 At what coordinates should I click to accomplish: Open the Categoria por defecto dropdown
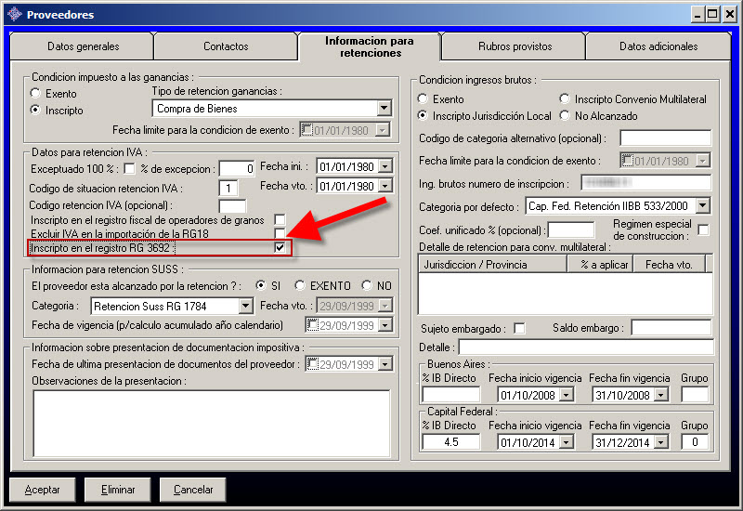[702, 205]
